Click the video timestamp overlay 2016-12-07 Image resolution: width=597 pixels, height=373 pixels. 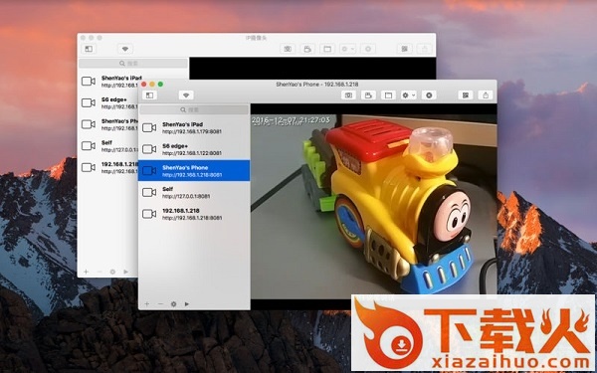coord(291,120)
